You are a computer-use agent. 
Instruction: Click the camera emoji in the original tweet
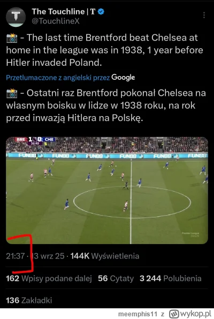[12, 38]
